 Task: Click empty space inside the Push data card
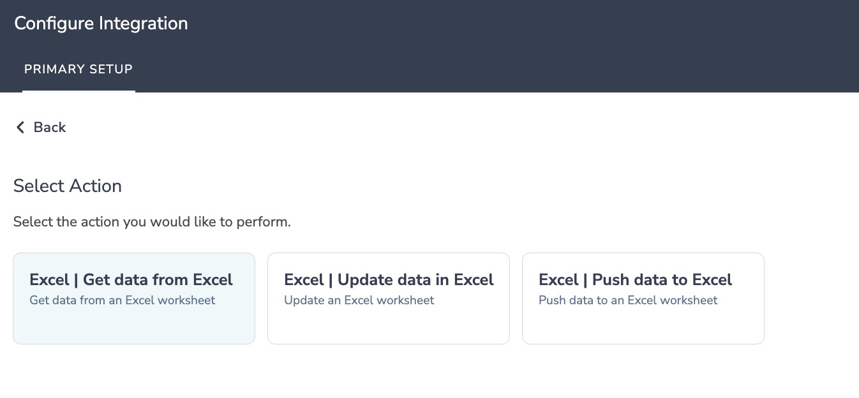point(643,327)
